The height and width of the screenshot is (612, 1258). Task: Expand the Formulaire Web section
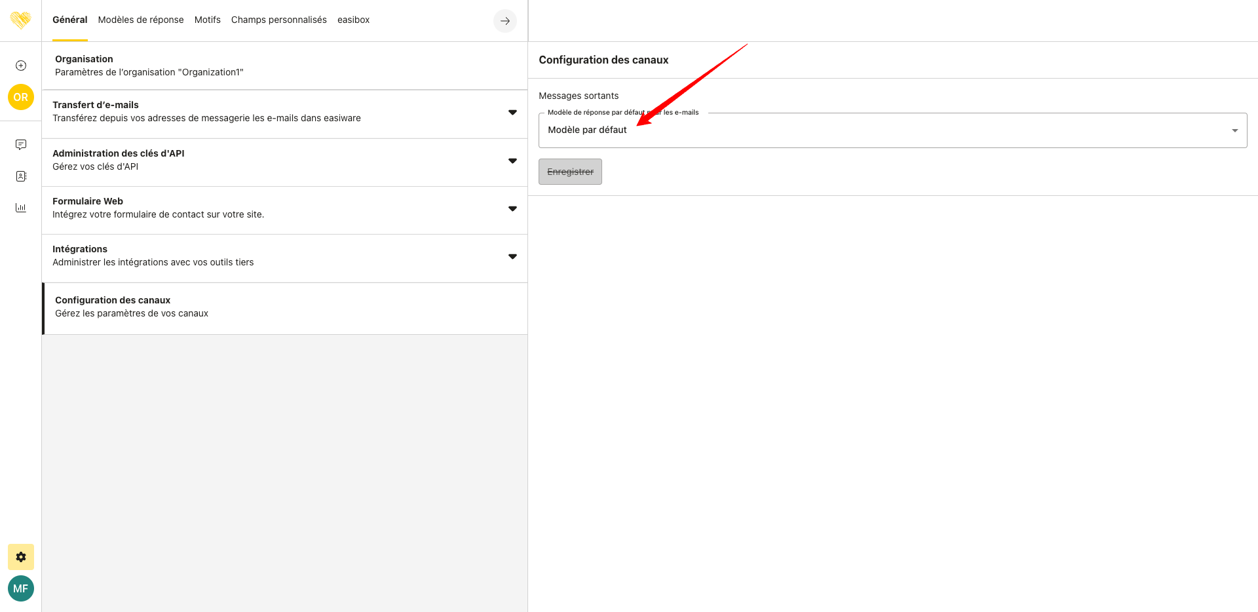512,209
